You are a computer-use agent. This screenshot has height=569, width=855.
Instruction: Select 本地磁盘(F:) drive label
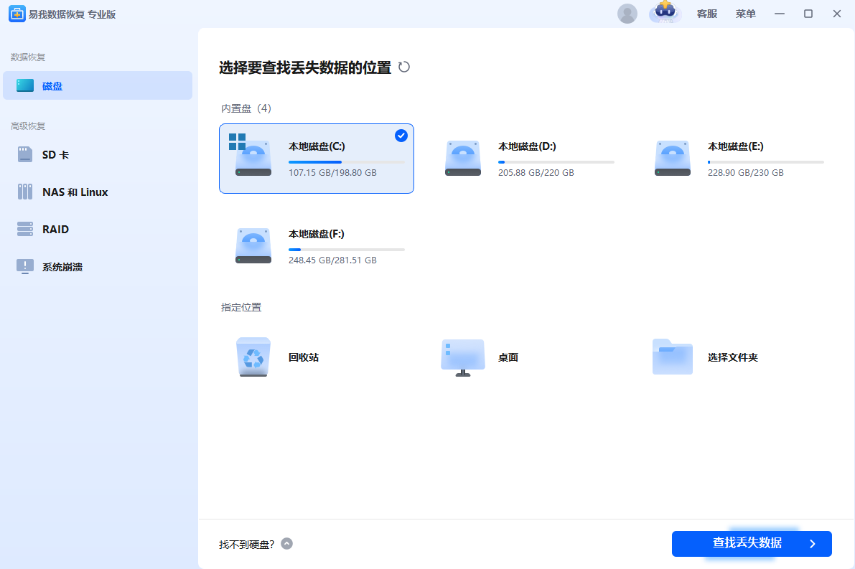[317, 234]
